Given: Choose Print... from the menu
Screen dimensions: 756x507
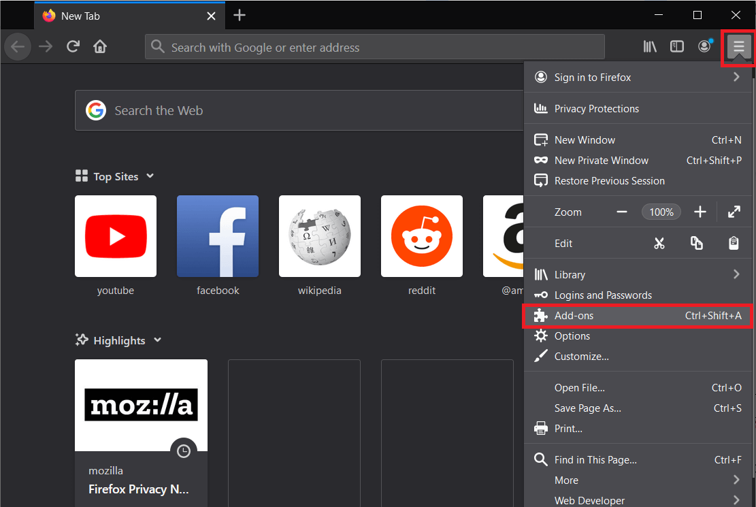Looking at the screenshot, I should [638, 428].
